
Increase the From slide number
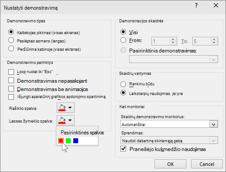click(x=173, y=39)
